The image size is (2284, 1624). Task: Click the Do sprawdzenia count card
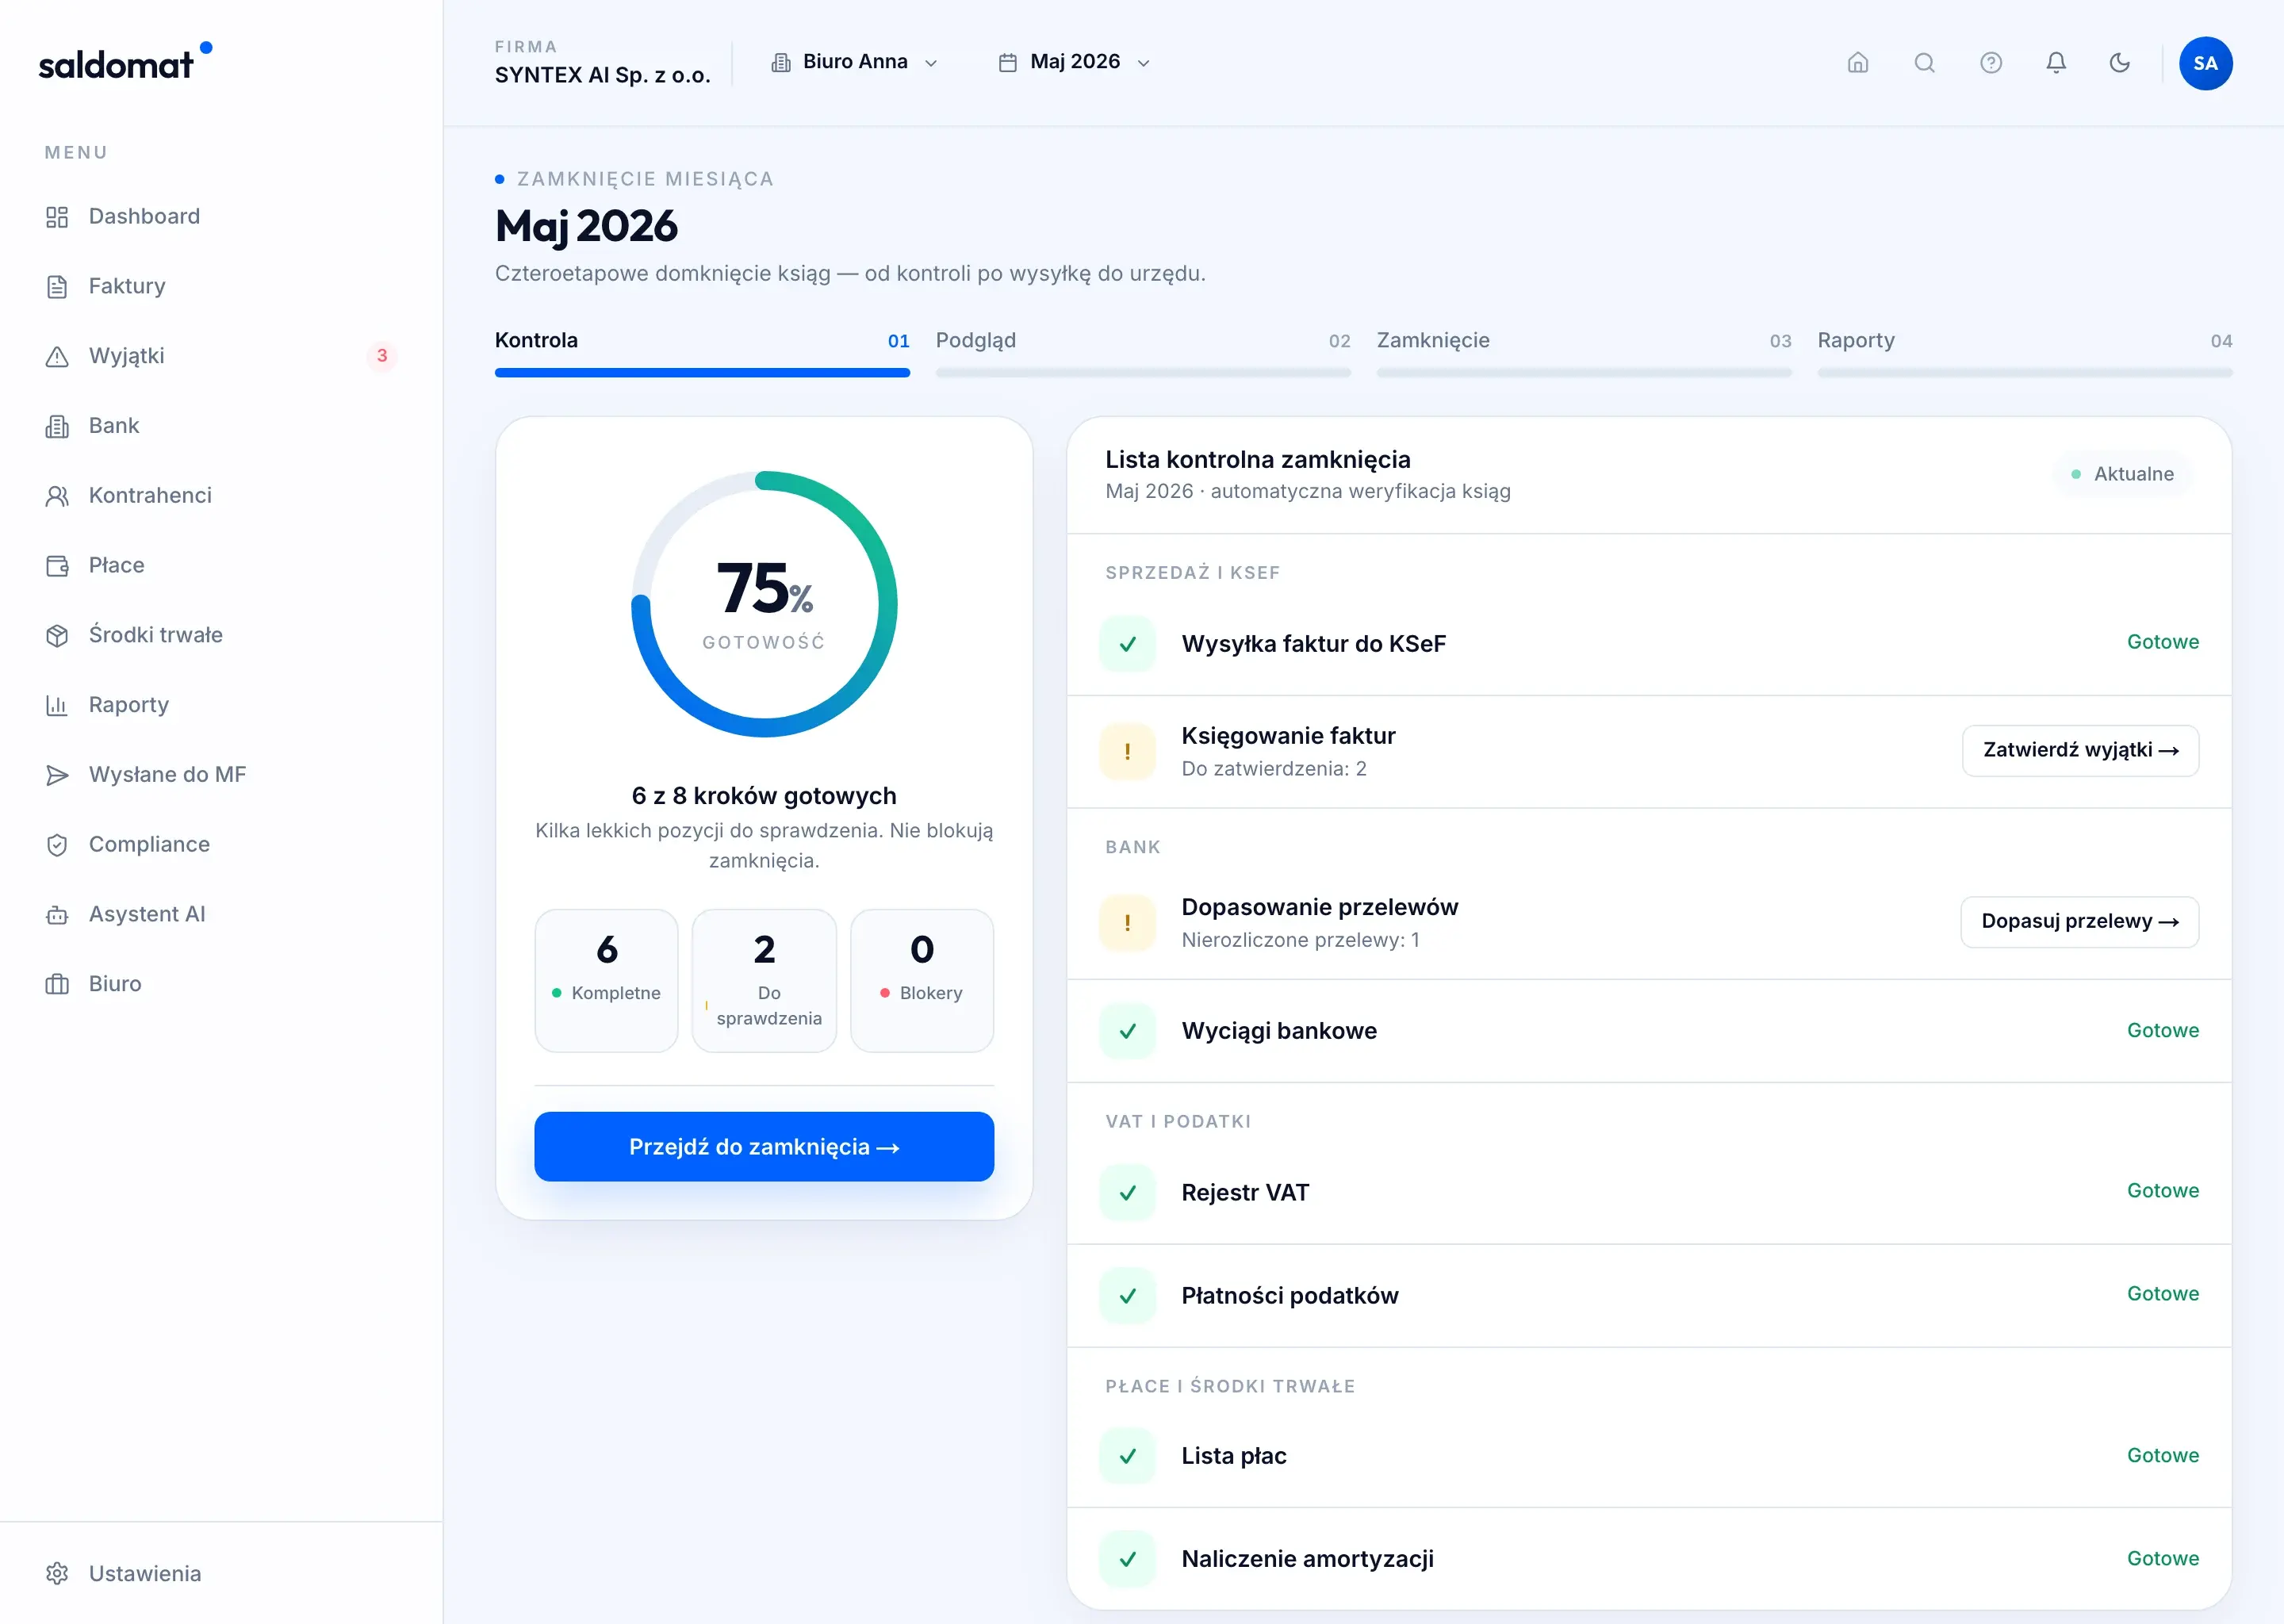(x=764, y=980)
